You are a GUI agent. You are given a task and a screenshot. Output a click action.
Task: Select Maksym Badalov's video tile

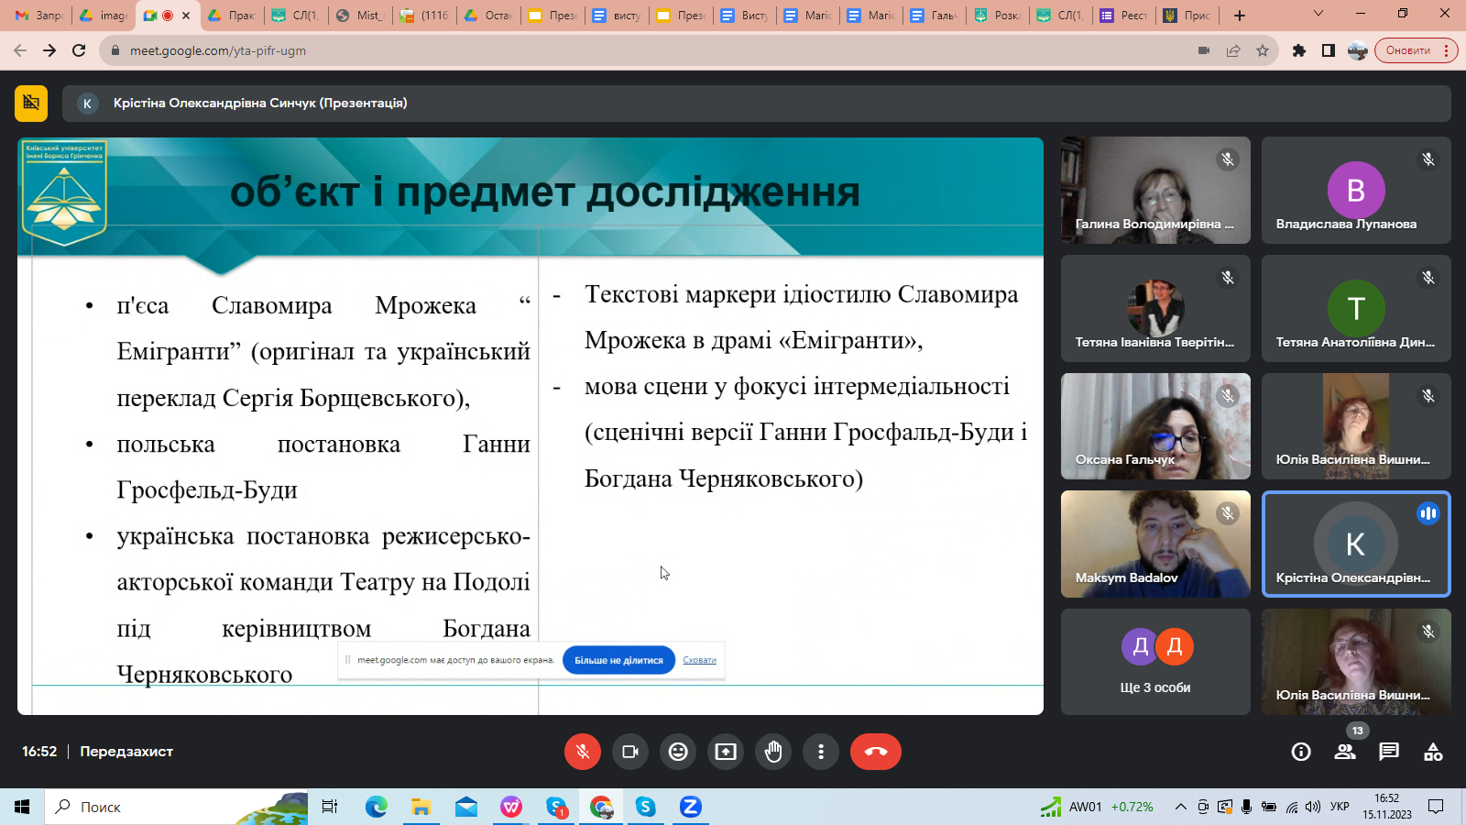pos(1155,544)
